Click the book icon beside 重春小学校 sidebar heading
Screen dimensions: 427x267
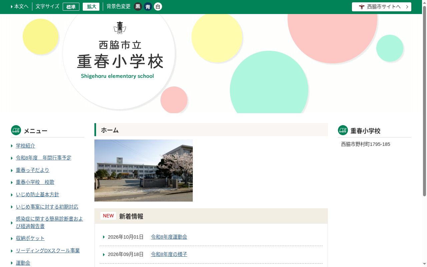pos(343,130)
